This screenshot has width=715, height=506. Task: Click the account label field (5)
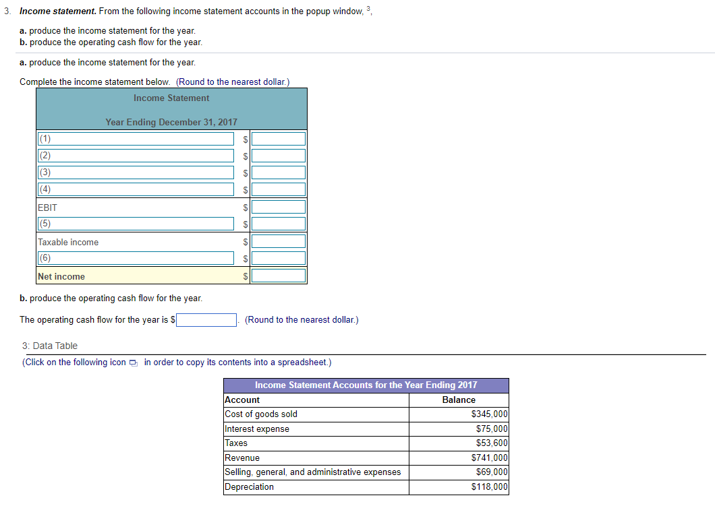[x=135, y=223]
